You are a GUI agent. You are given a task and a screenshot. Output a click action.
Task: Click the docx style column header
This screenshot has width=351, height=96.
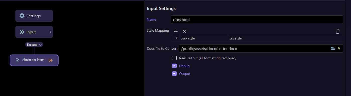(188, 38)
